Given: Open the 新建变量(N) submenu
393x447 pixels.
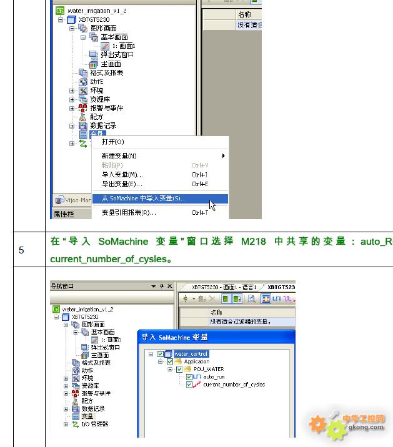Looking at the screenshot, I should tap(160, 155).
